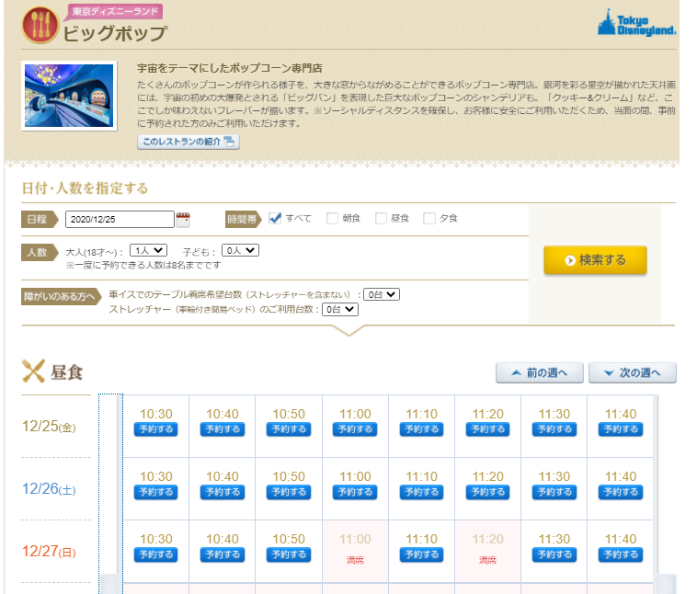Click the crossed utensils 昼食 icon
Image resolution: width=697 pixels, height=594 pixels.
tap(34, 371)
